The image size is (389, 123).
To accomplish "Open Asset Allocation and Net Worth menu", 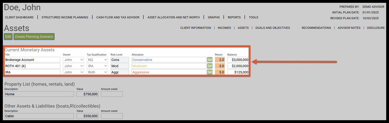I will [173, 17].
